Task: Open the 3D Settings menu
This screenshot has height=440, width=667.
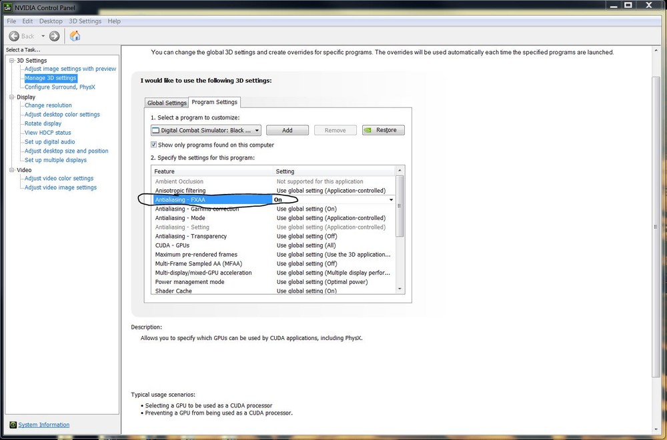Action: pyautogui.click(x=85, y=21)
